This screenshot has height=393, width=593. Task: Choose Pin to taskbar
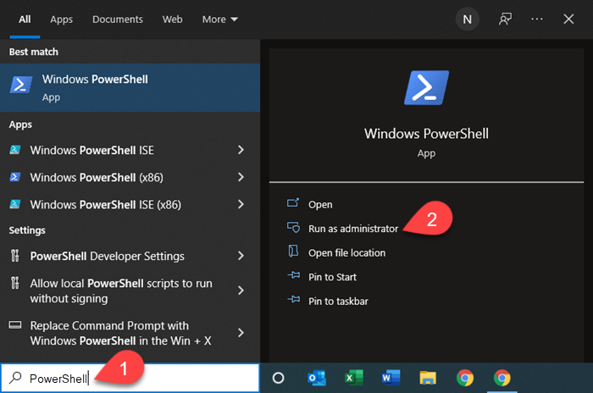click(x=338, y=301)
